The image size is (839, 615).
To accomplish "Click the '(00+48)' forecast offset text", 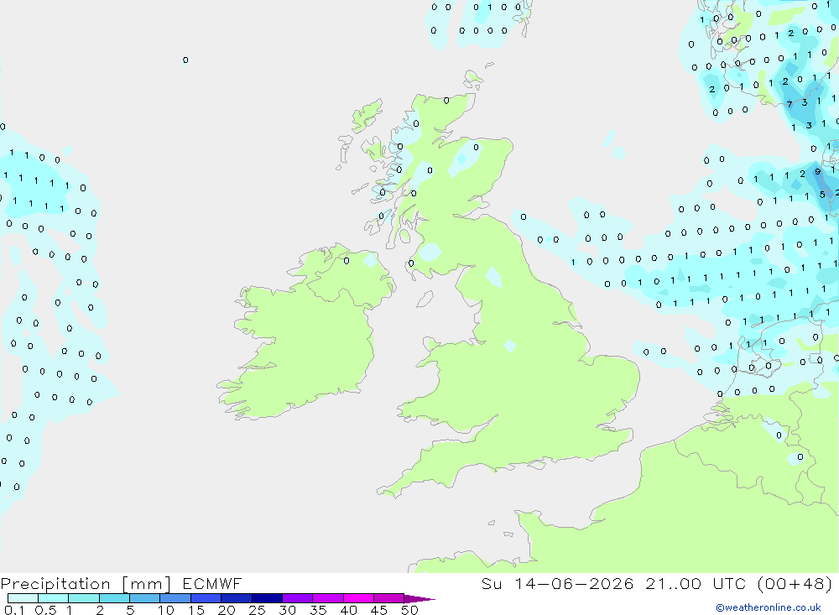I will pos(795,583).
